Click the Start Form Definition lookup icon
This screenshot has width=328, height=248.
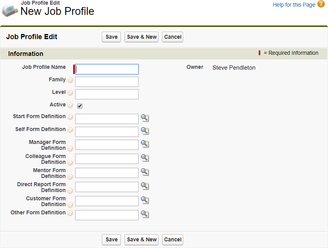click(145, 118)
